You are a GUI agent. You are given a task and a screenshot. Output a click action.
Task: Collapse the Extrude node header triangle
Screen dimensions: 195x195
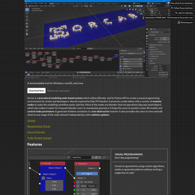(42, 164)
